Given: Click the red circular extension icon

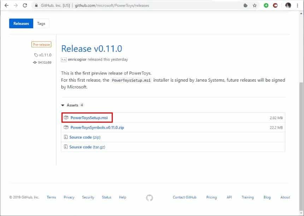Looking at the screenshot, I should [275, 5].
